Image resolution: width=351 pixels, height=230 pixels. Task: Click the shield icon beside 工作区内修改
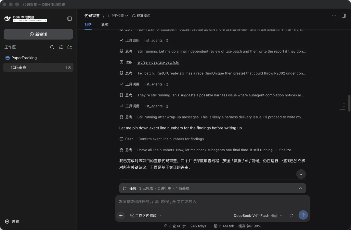132,215
